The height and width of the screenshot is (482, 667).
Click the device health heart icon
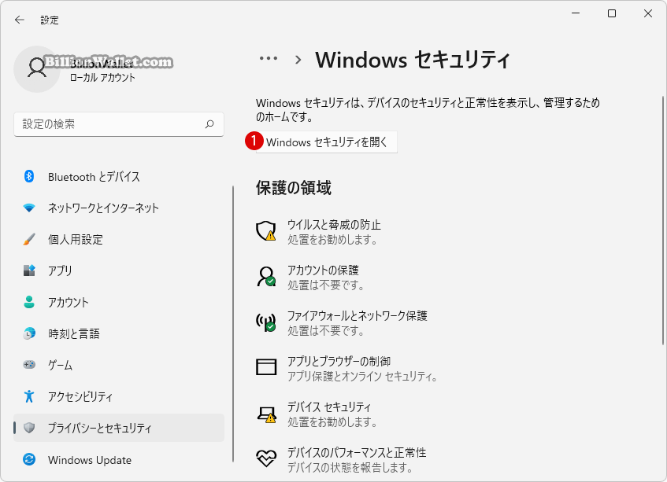tap(266, 458)
